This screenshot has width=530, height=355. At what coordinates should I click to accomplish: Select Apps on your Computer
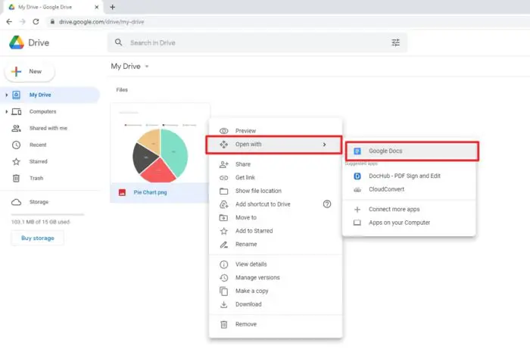[x=409, y=223]
